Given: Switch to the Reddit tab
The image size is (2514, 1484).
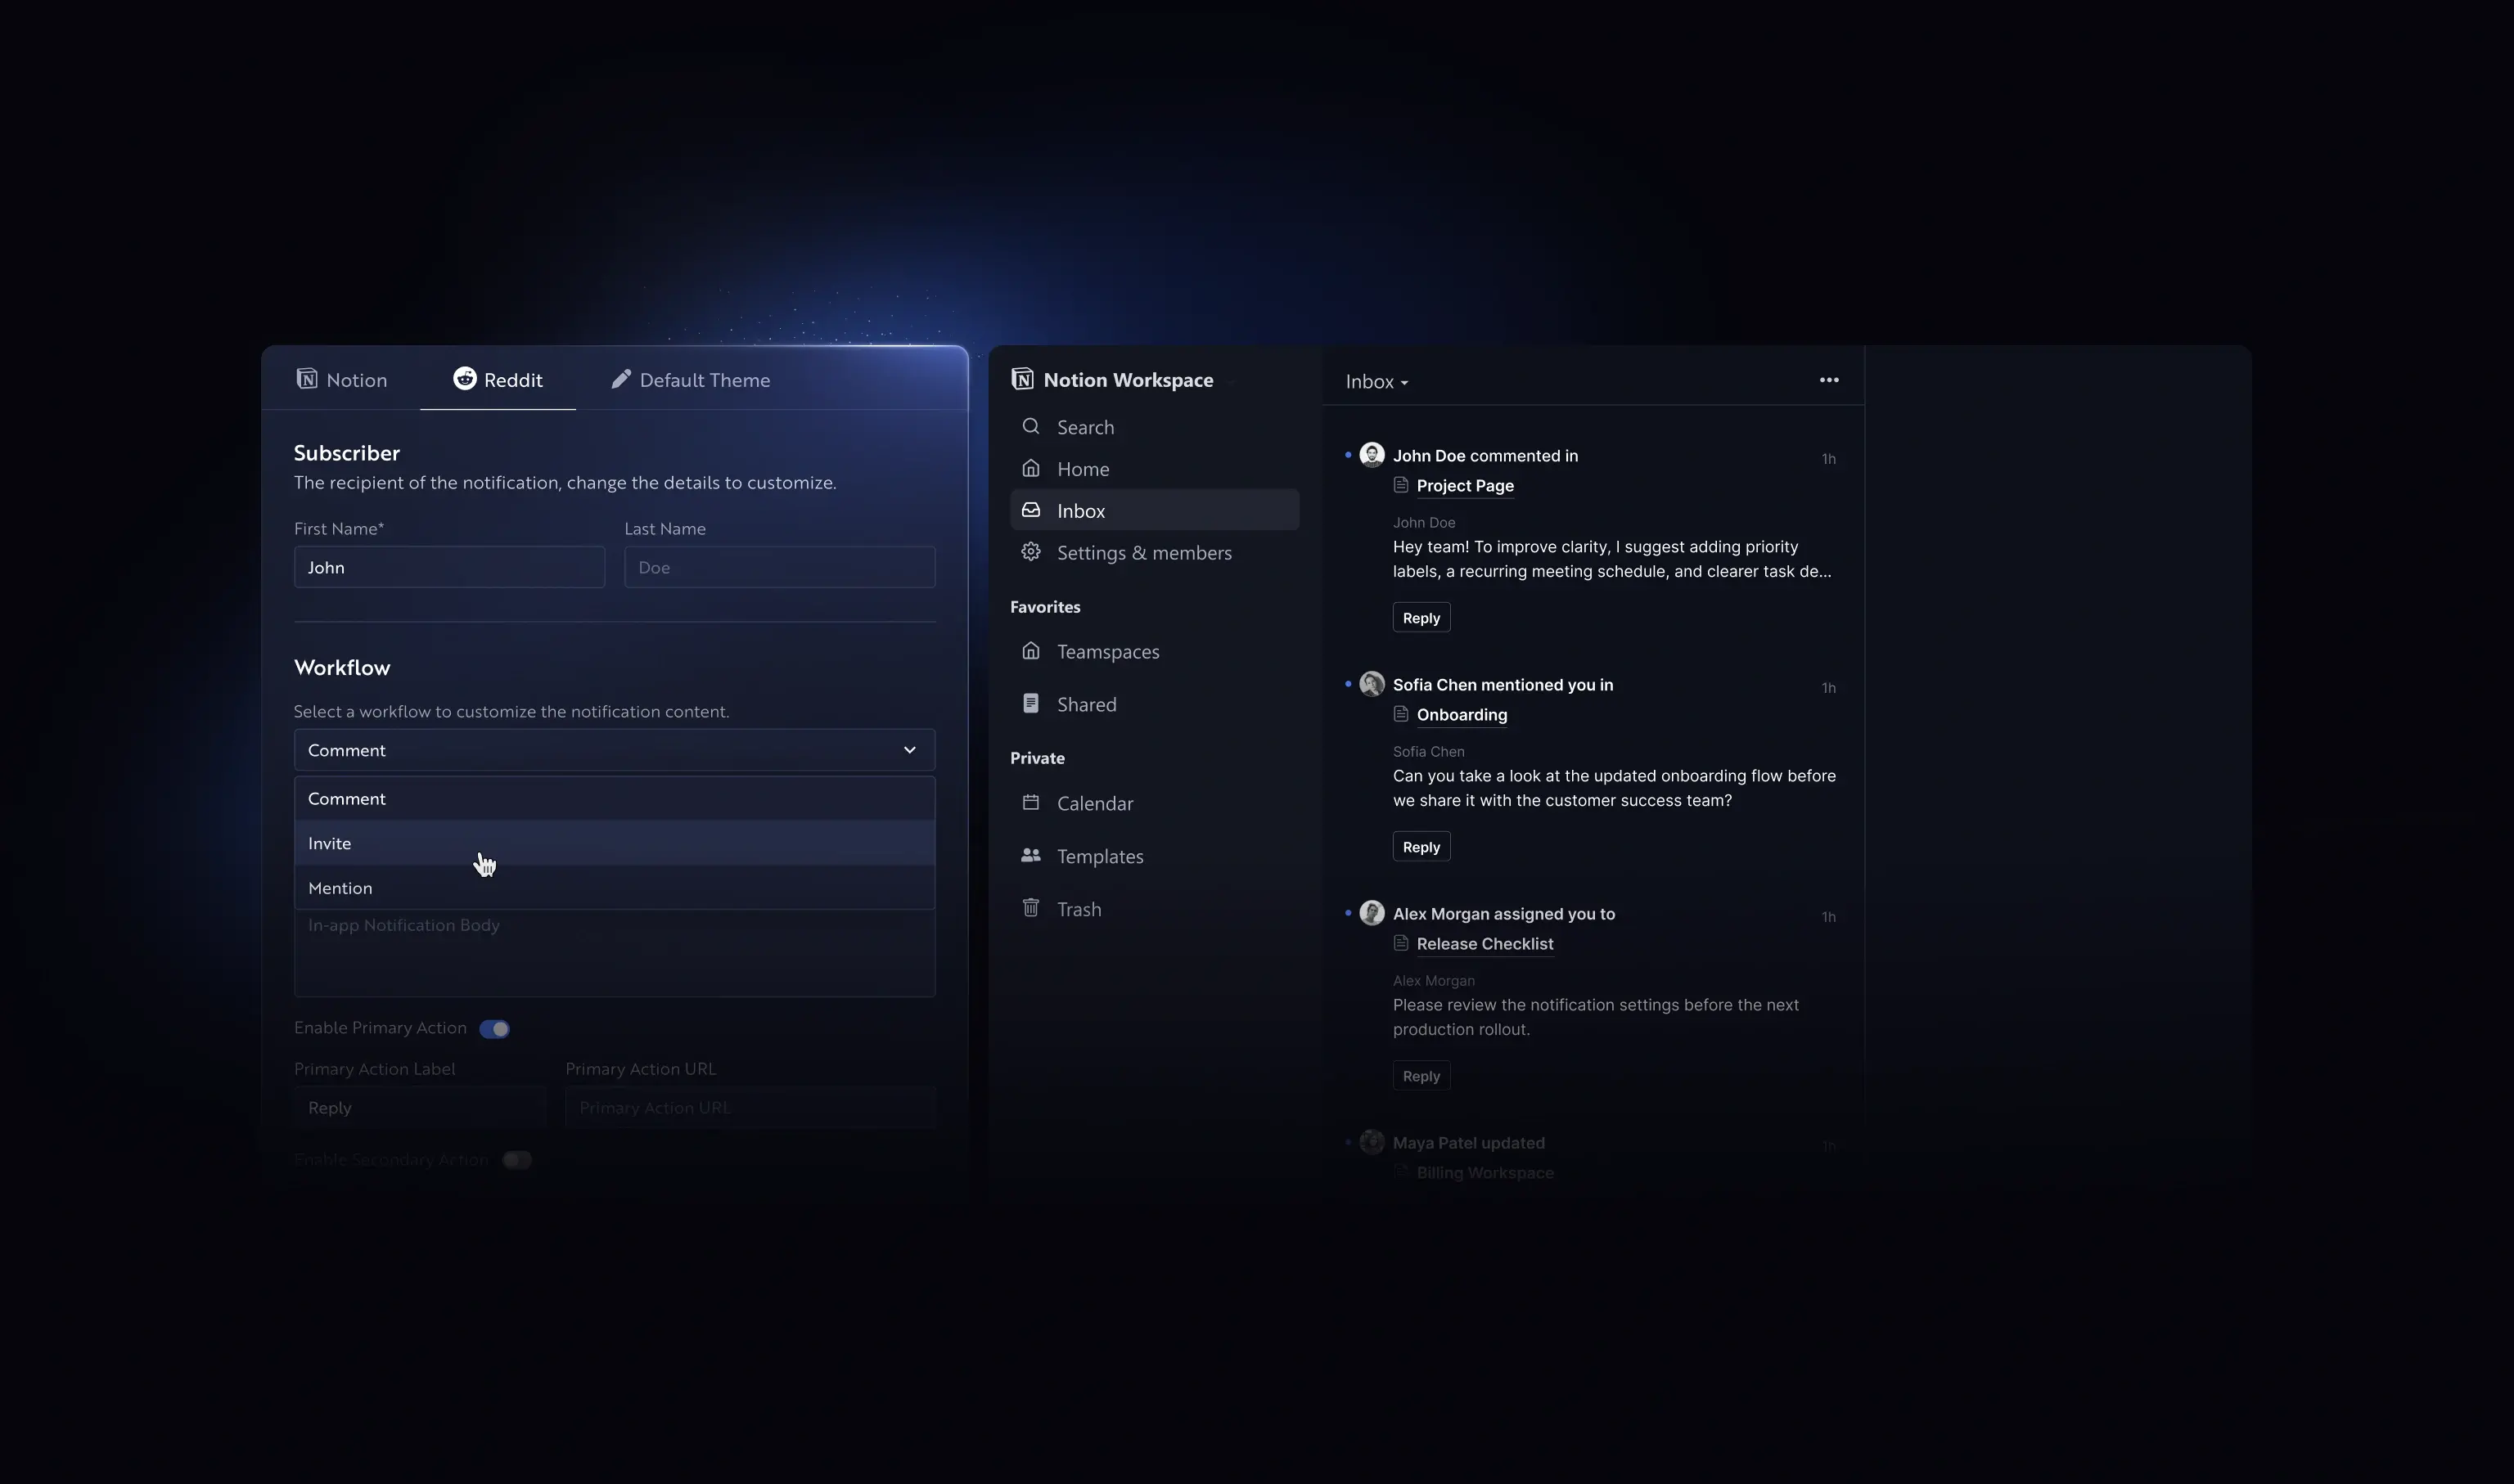Looking at the screenshot, I should coord(498,380).
